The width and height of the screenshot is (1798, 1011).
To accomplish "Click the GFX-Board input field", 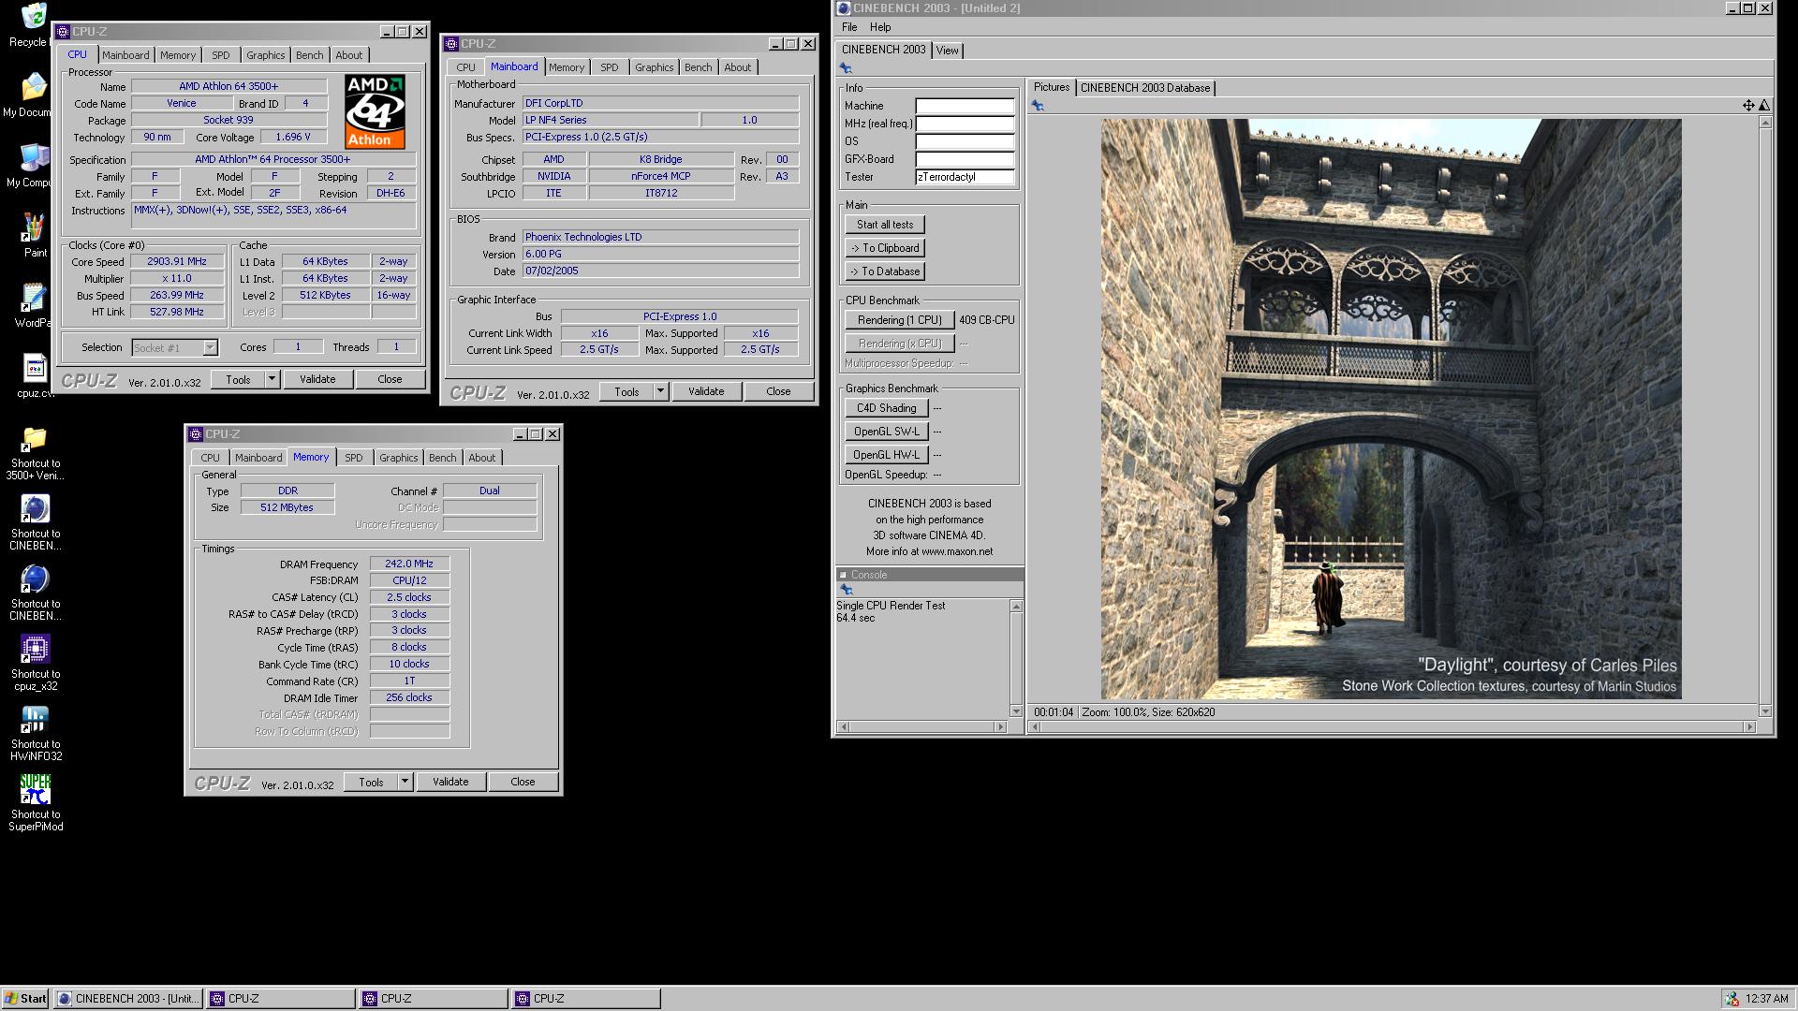I will [x=965, y=159].
